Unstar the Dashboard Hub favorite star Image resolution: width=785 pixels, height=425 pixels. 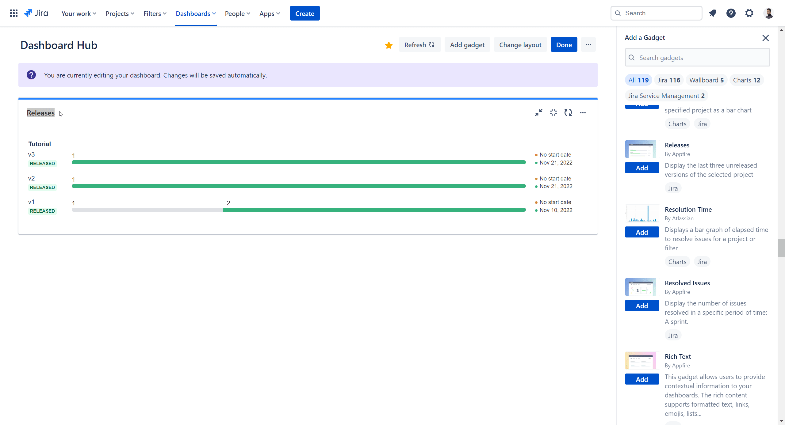click(389, 45)
